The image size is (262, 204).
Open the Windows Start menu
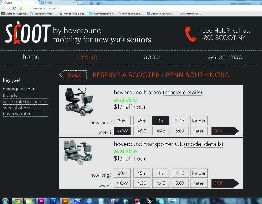(x=5, y=201)
